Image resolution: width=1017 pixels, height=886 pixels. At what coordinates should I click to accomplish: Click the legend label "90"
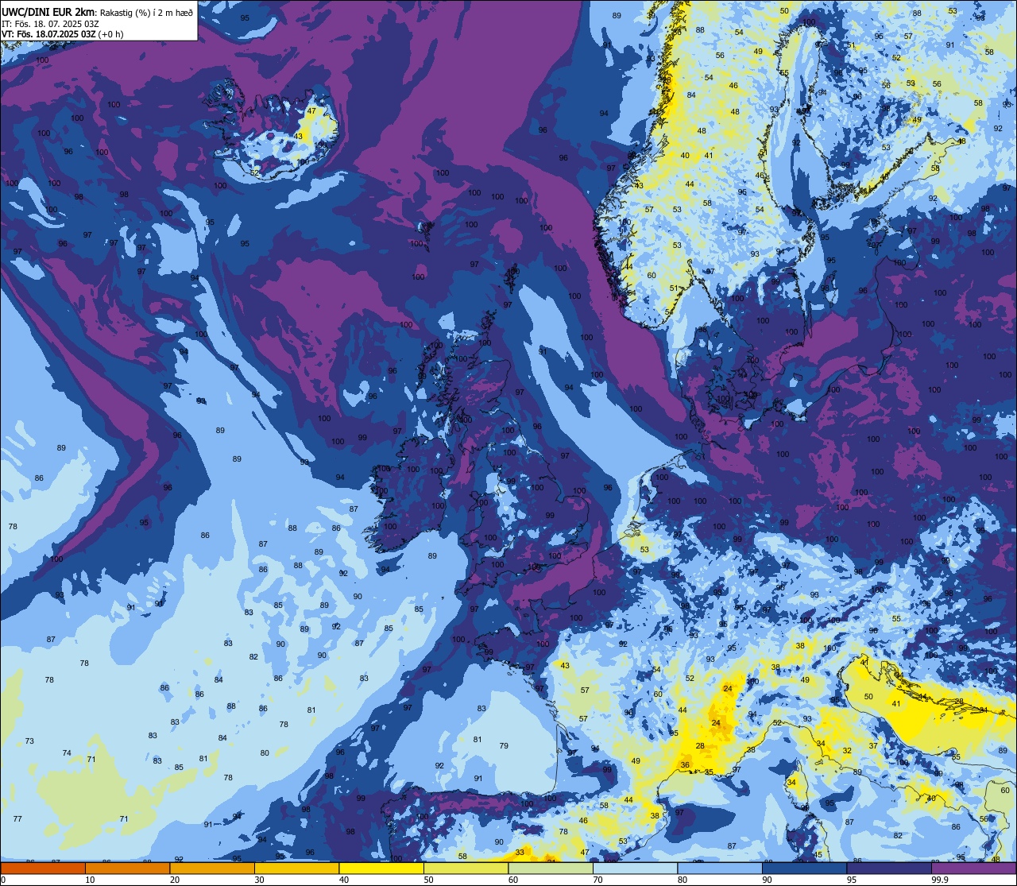(767, 880)
